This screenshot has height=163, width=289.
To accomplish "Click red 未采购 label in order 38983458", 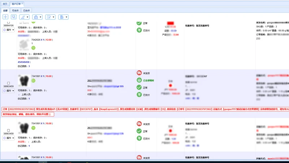I will pyautogui.click(x=21, y=142).
